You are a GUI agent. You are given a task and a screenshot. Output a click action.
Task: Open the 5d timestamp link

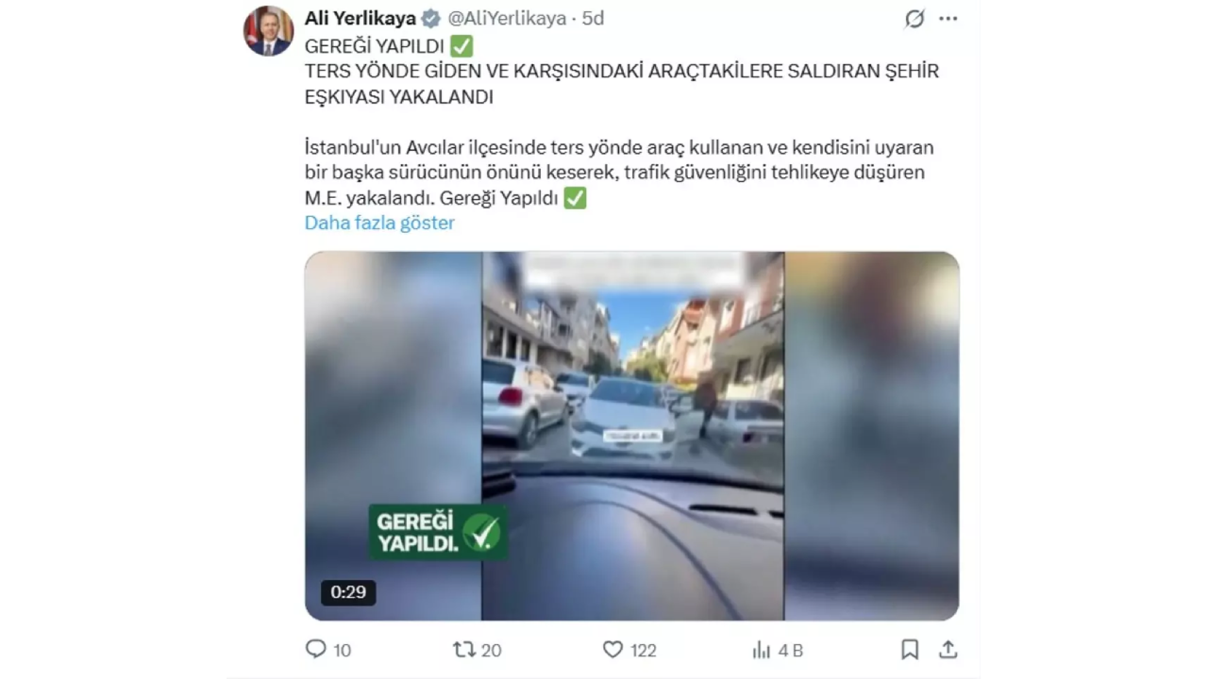coord(594,18)
